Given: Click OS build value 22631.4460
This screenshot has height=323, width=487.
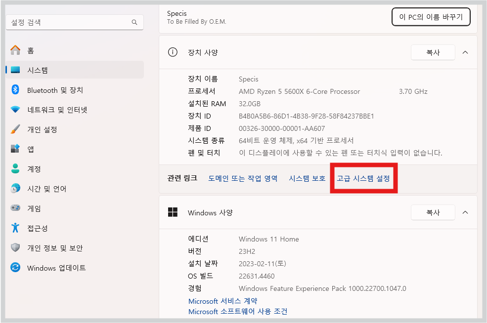Looking at the screenshot, I should pos(257,276).
